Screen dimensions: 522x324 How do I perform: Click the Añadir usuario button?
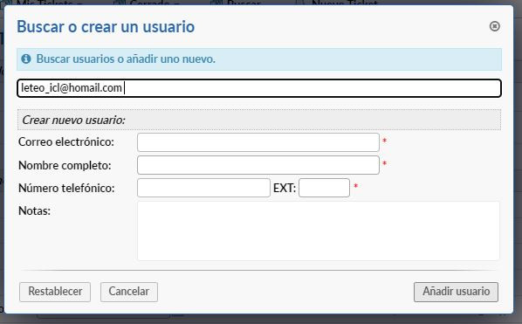456,292
